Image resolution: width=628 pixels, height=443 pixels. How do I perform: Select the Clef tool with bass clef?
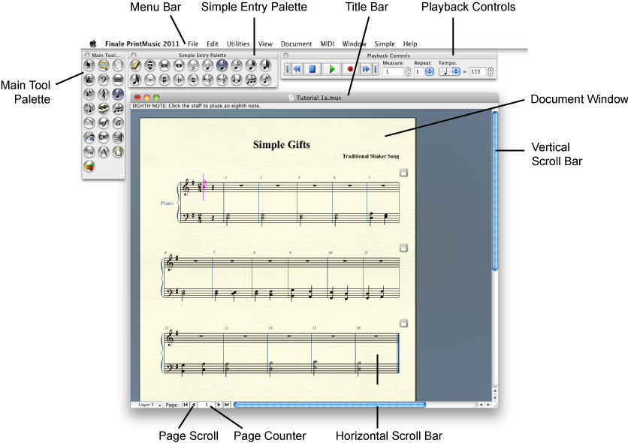104,80
